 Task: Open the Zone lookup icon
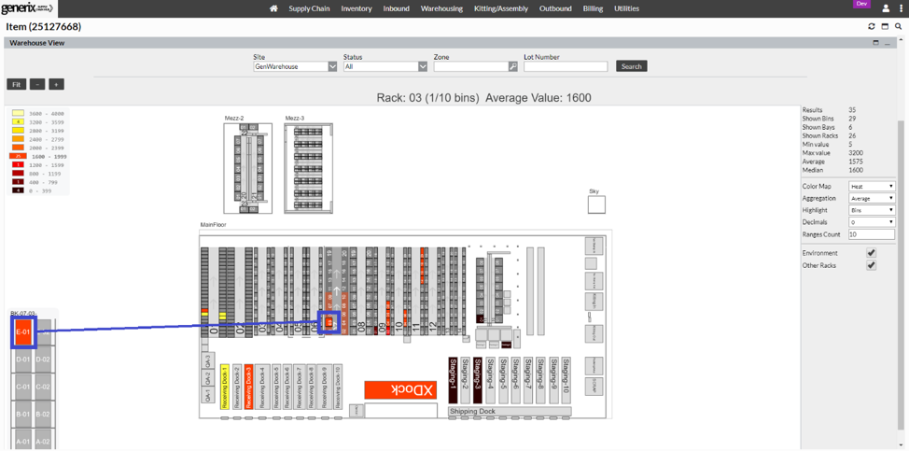[513, 66]
